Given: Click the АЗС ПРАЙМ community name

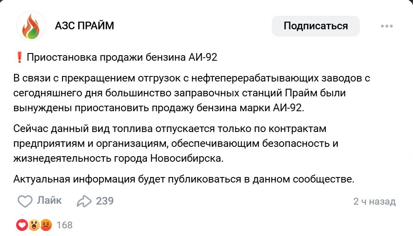Looking at the screenshot, I should click(85, 26).
